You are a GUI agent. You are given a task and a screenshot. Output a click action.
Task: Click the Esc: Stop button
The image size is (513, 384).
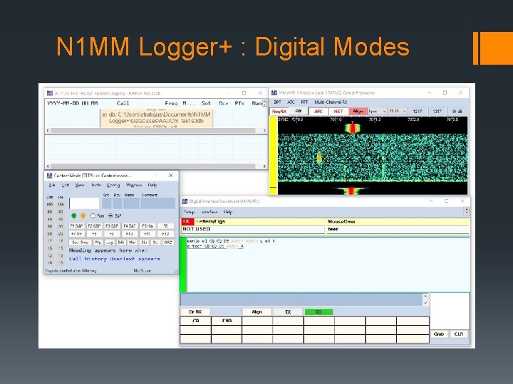coord(80,242)
